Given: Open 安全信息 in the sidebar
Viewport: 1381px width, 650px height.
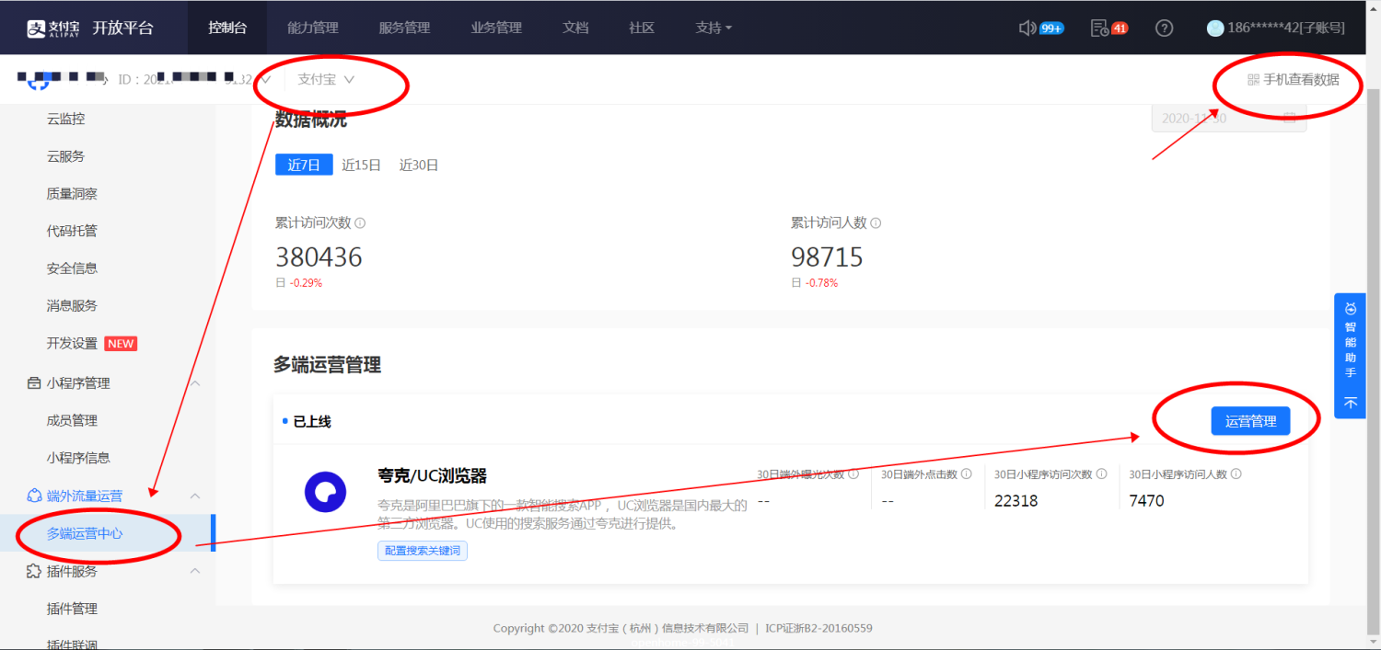Looking at the screenshot, I should click(72, 268).
